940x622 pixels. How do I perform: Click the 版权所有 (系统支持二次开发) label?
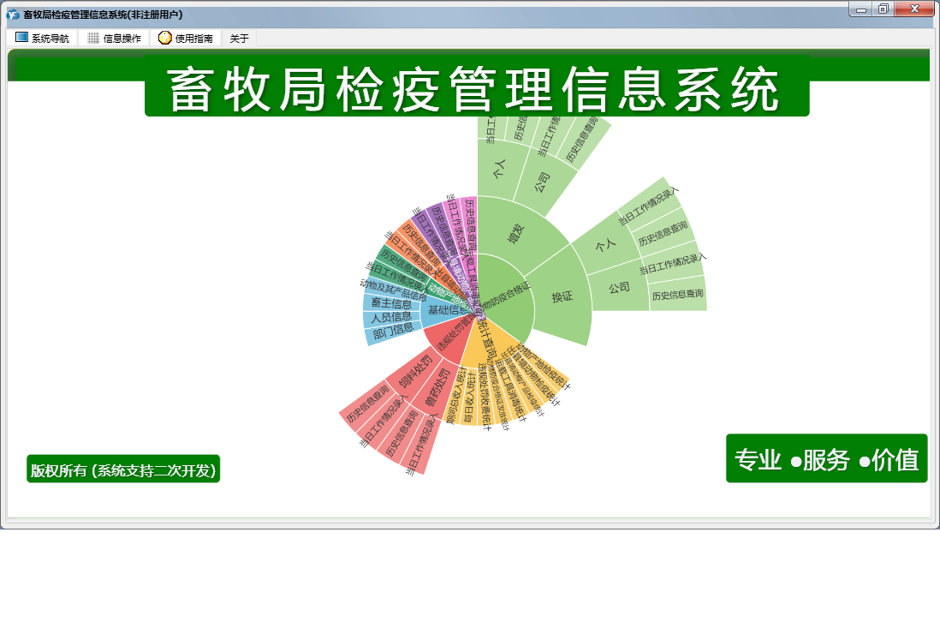123,469
